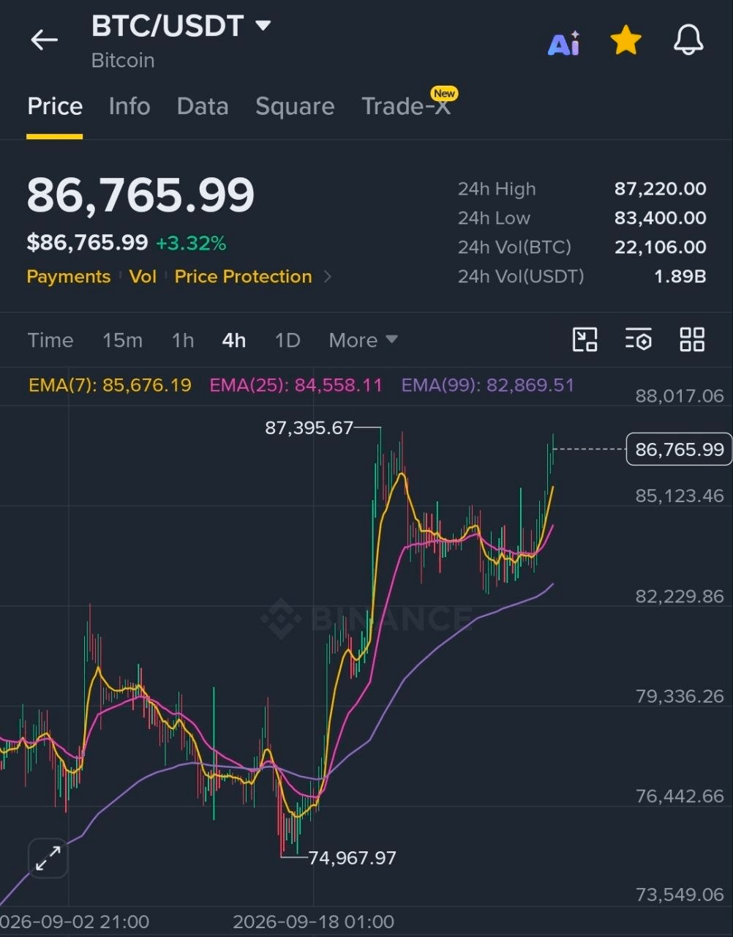Switch to the Info tab
This screenshot has width=733, height=937.
click(x=129, y=107)
